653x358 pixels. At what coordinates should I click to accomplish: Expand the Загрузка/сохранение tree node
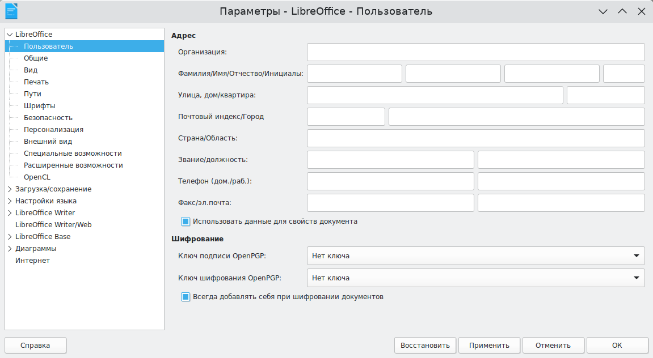pos(10,189)
